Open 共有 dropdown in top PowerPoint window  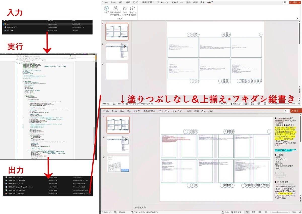[295, 2]
